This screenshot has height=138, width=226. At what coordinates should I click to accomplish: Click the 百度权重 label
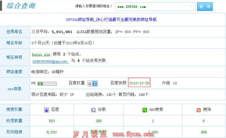tap(77, 83)
